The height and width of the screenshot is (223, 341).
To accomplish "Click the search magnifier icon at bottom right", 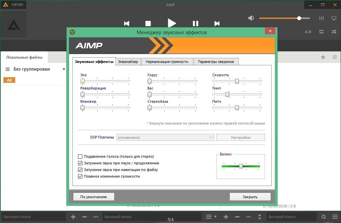I will tap(324, 217).
